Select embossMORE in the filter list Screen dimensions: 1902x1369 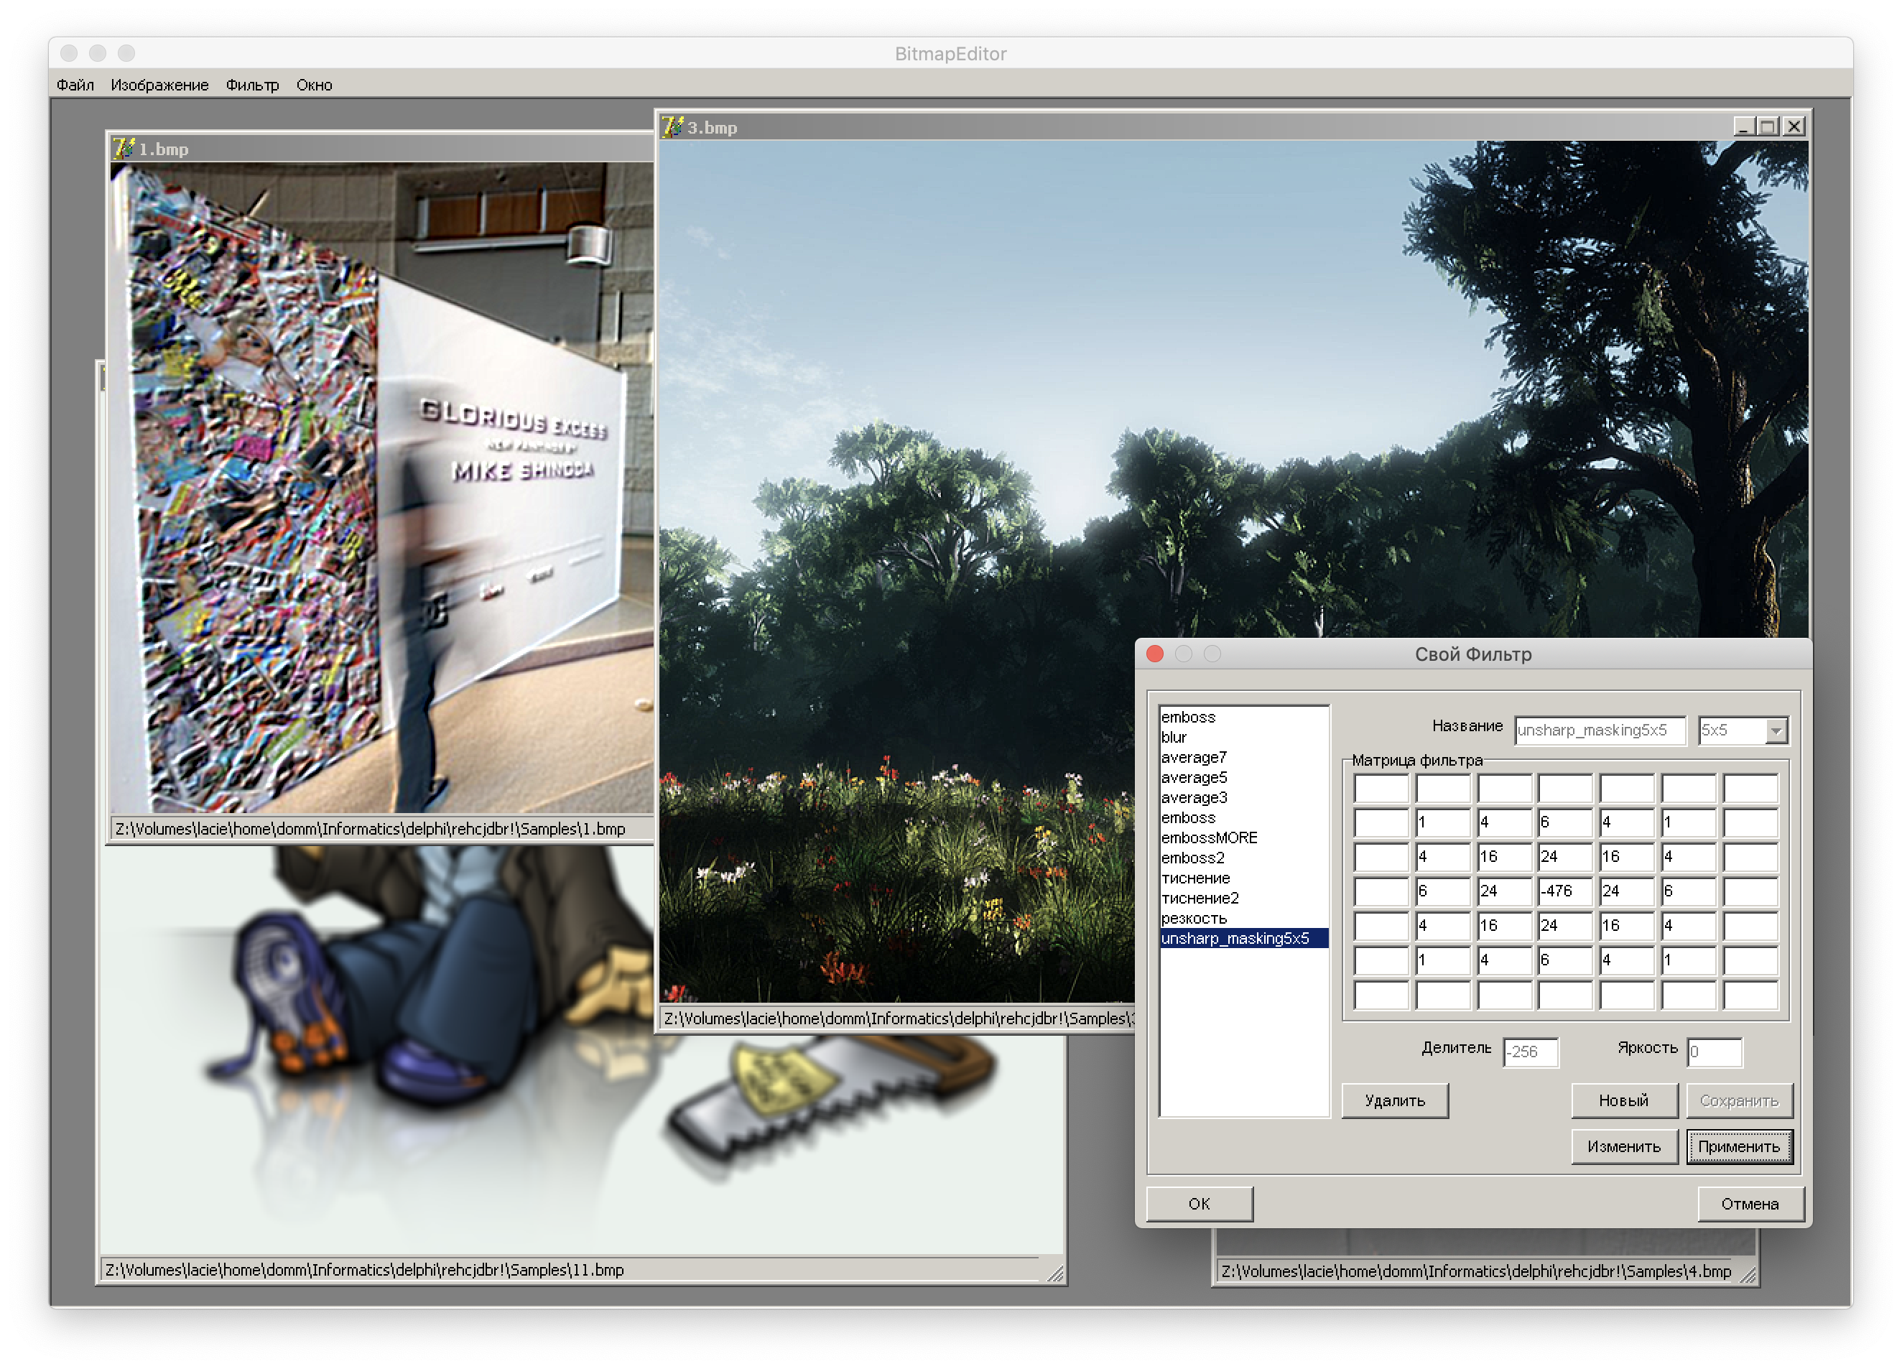[x=1208, y=837]
